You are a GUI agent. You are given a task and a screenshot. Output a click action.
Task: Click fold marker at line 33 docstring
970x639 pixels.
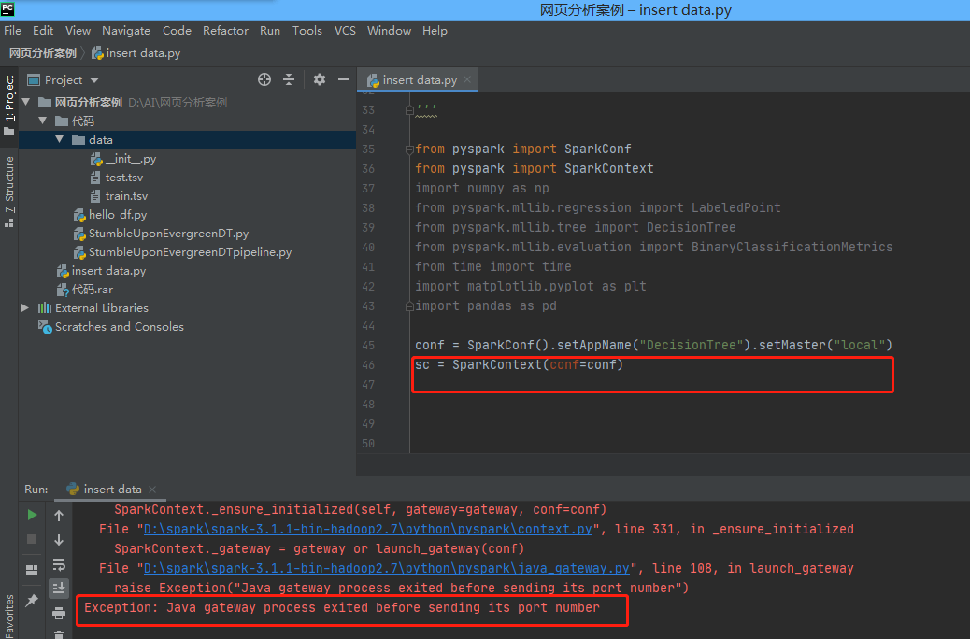tap(409, 110)
